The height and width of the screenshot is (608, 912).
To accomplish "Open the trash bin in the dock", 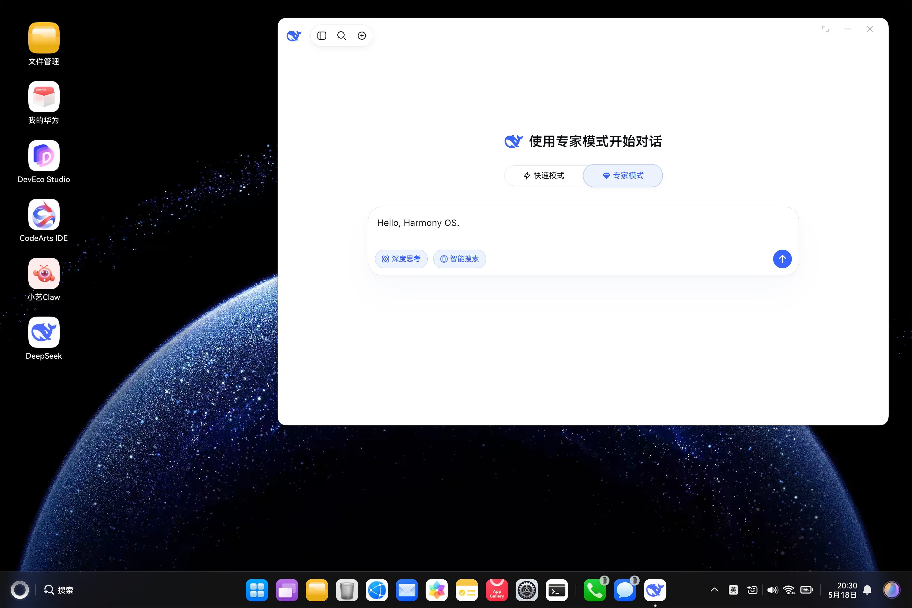I will [x=347, y=590].
